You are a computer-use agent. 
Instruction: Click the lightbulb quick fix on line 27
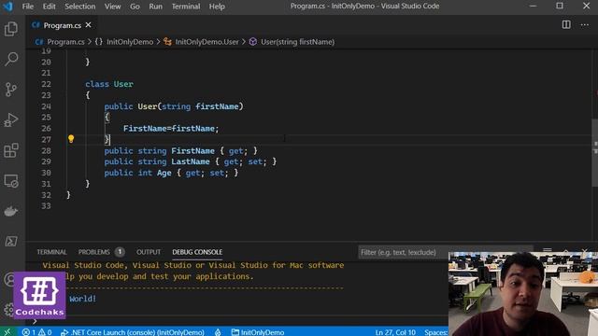pyautogui.click(x=71, y=139)
